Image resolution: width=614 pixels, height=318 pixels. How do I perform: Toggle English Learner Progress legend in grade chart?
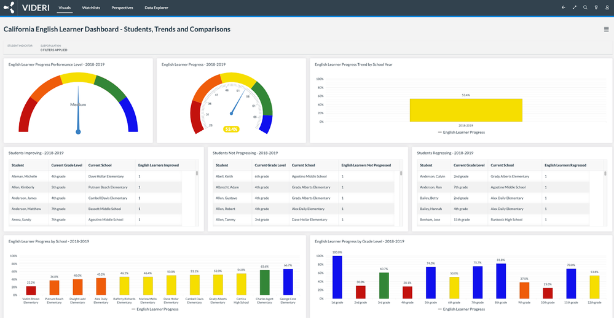pos(462,309)
